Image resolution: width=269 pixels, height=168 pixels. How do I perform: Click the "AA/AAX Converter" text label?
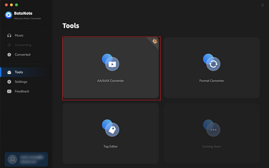click(111, 81)
